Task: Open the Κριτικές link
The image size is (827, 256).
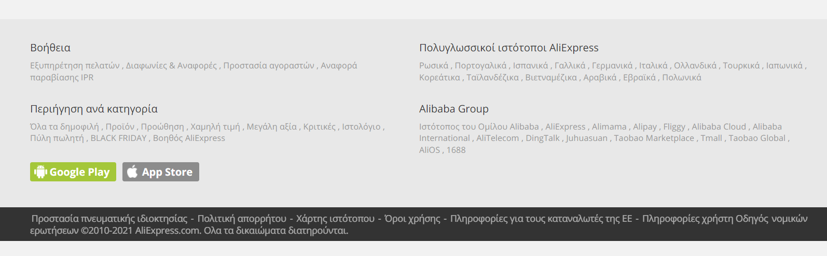Action: click(x=319, y=126)
